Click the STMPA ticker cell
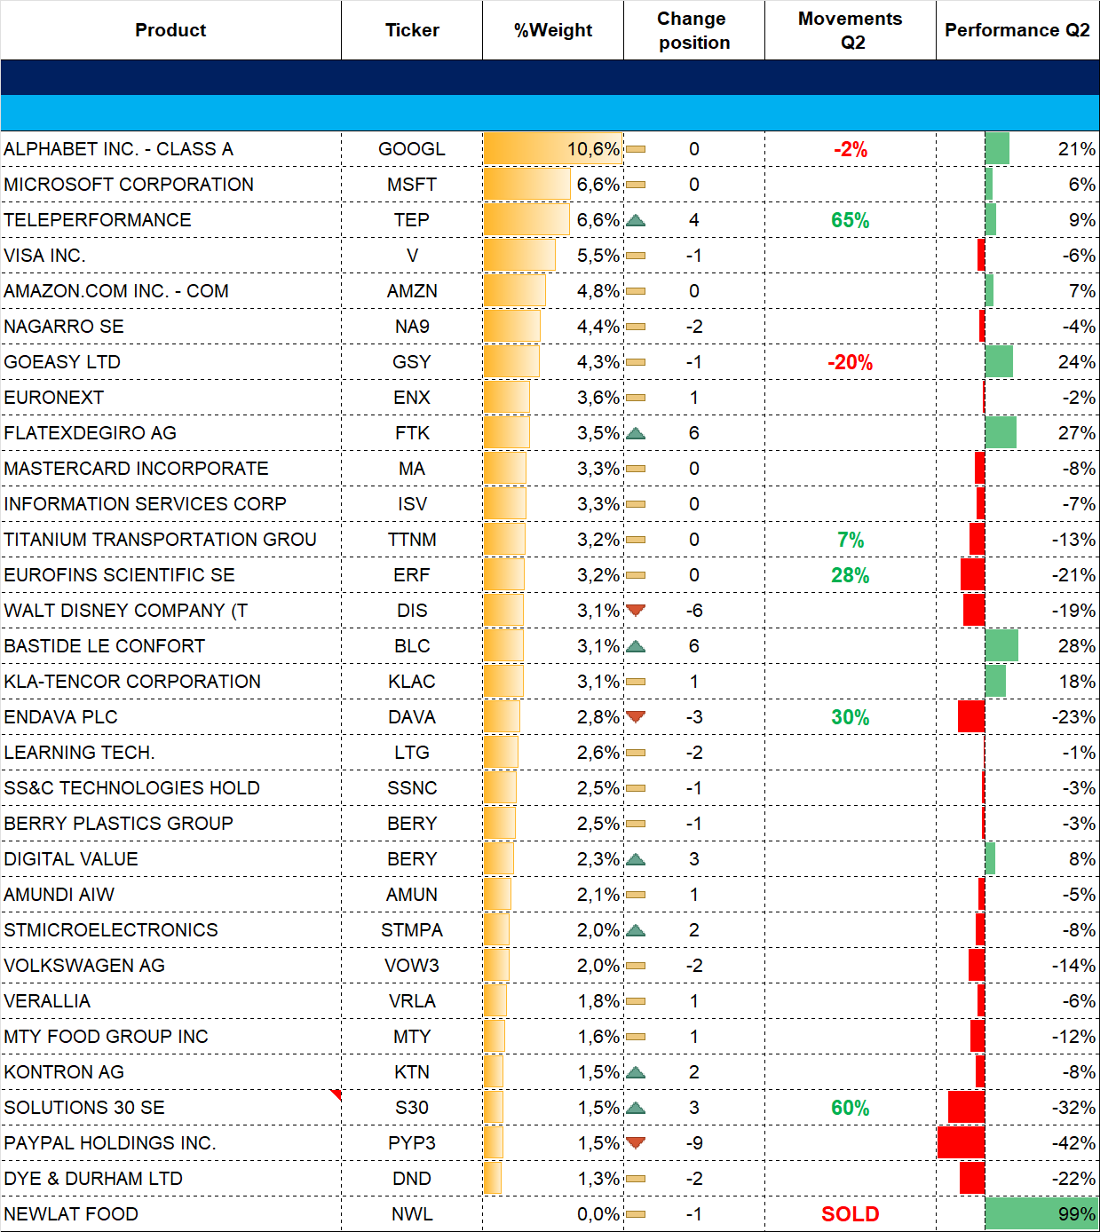The width and height of the screenshot is (1100, 1232). click(412, 930)
